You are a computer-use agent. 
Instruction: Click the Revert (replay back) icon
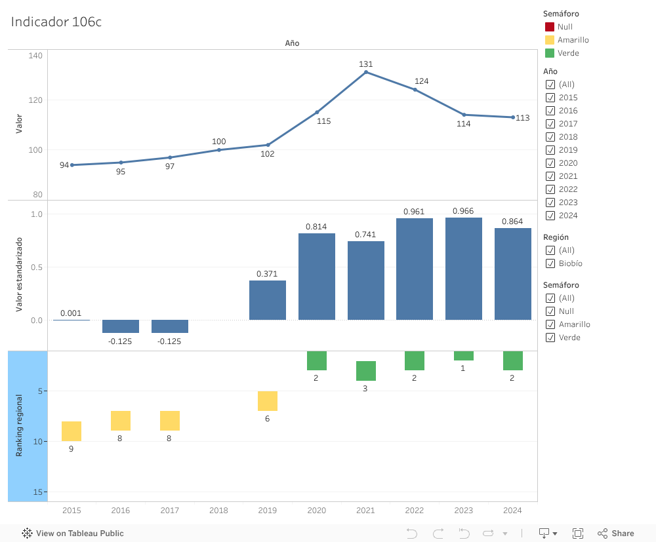pos(464,533)
